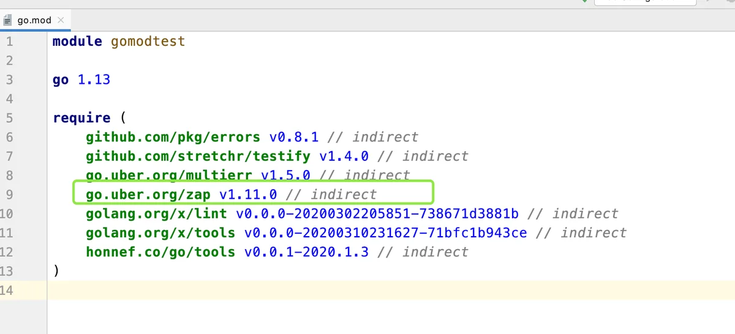Close the go.mod editor tab
The image size is (735, 334).
point(61,20)
